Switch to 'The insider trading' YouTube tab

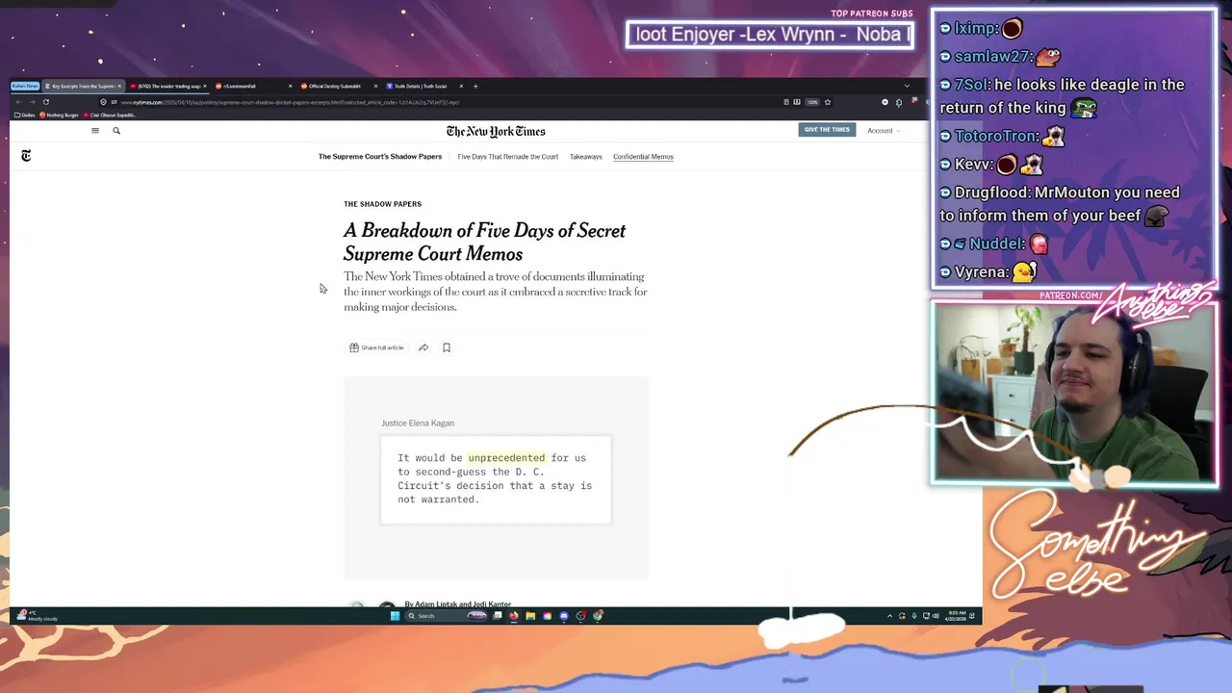coord(168,87)
